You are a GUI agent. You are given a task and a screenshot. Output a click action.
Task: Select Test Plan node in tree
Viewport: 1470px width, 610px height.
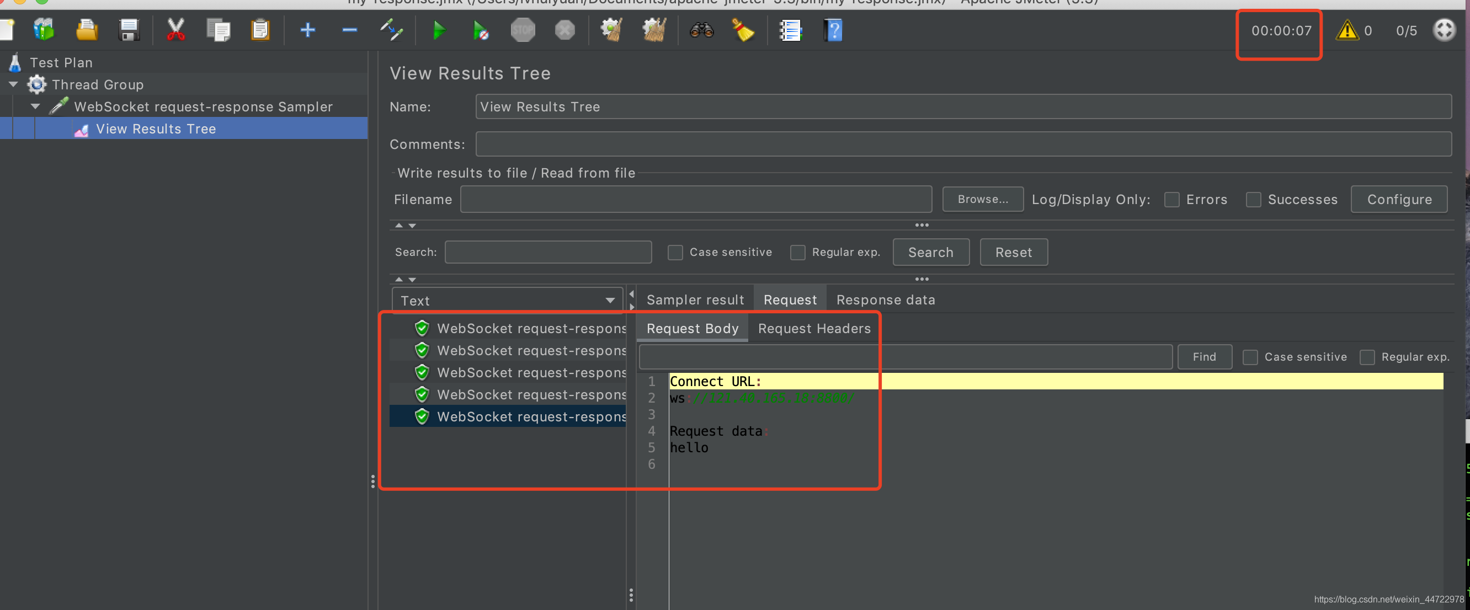click(x=61, y=62)
